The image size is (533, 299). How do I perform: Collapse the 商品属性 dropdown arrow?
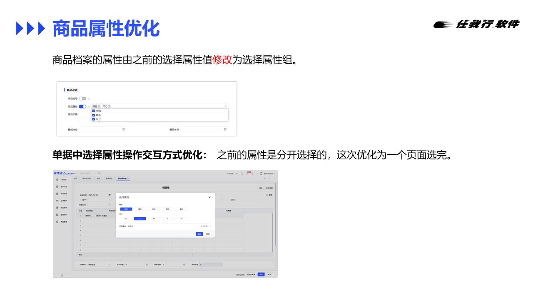tap(226, 106)
